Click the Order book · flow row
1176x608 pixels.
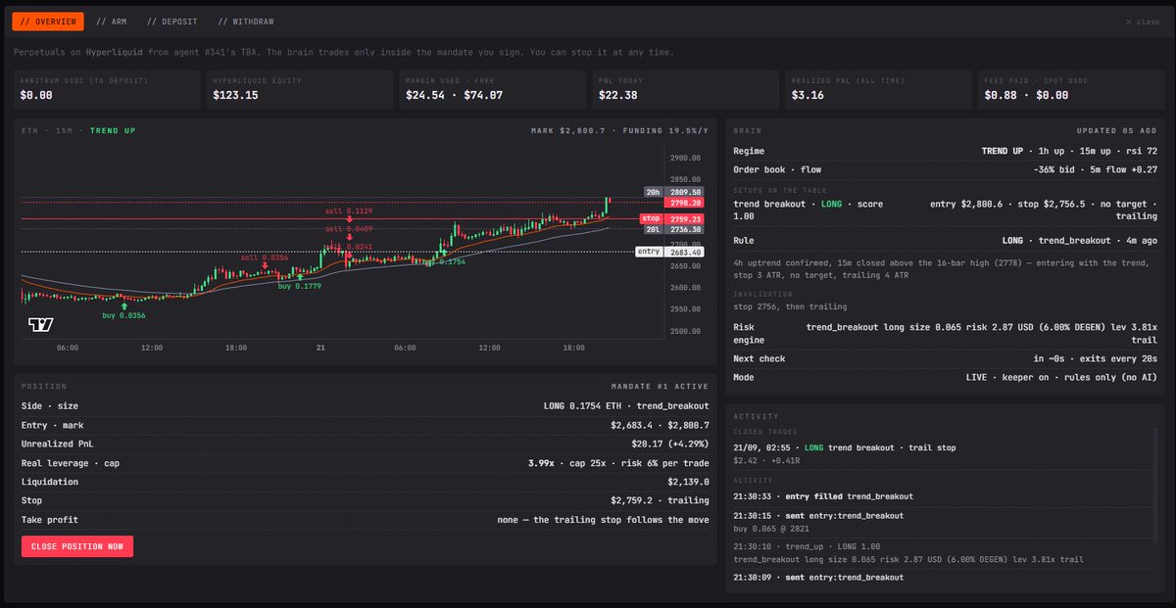click(x=945, y=169)
